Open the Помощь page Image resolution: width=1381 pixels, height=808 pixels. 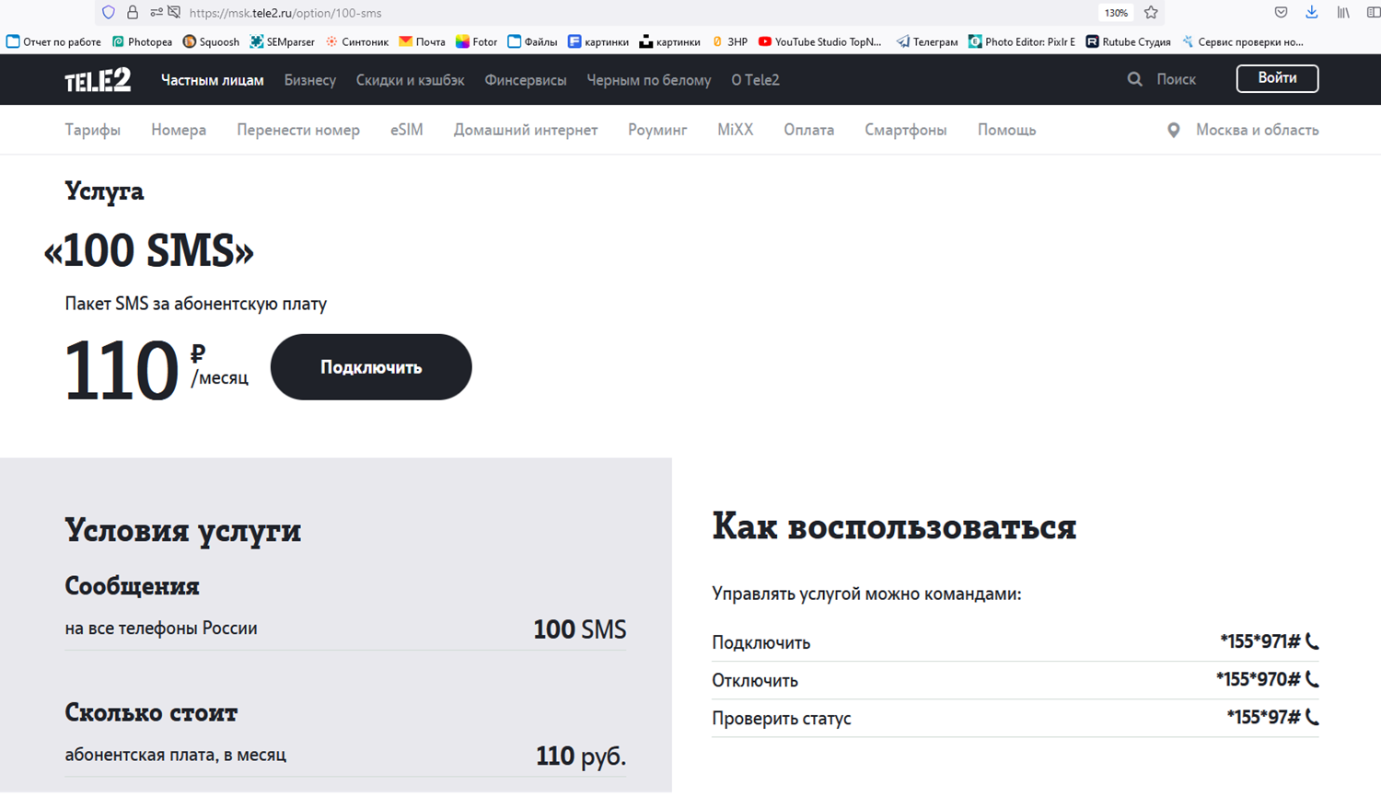pyautogui.click(x=1007, y=130)
